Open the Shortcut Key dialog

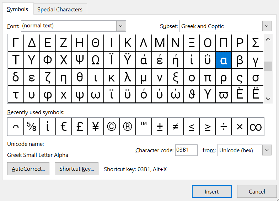pyautogui.click(x=76, y=169)
